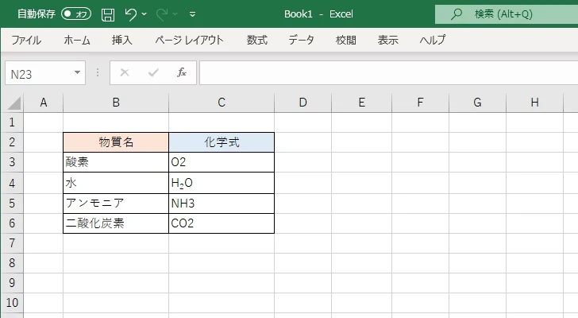Select the cell containing 水
Screen dimensions: 578x318
click(116, 183)
